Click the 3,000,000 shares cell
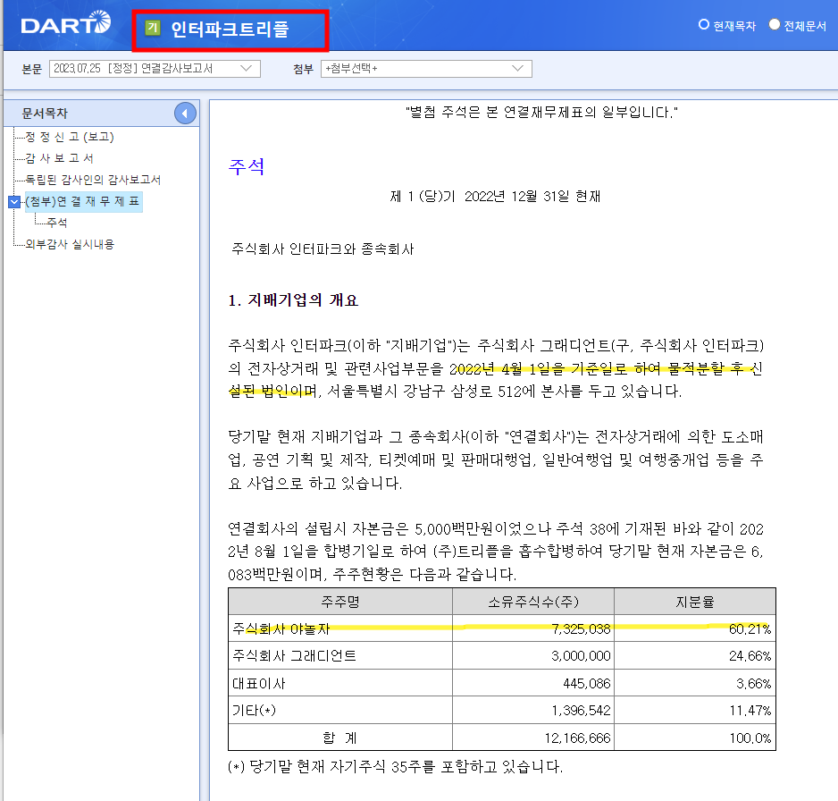This screenshot has width=838, height=801. [533, 655]
